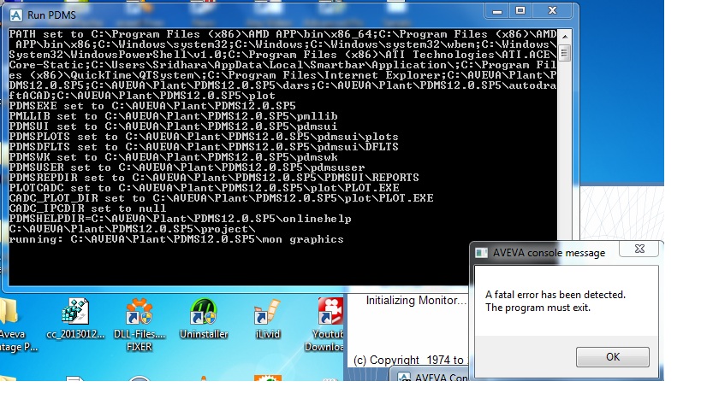Viewport: 701px width, 393px height.
Task: Click the 'running: C:\AVEVA\Plant\PDMS12.0.SP5\mon graphics' line
Action: pos(176,239)
